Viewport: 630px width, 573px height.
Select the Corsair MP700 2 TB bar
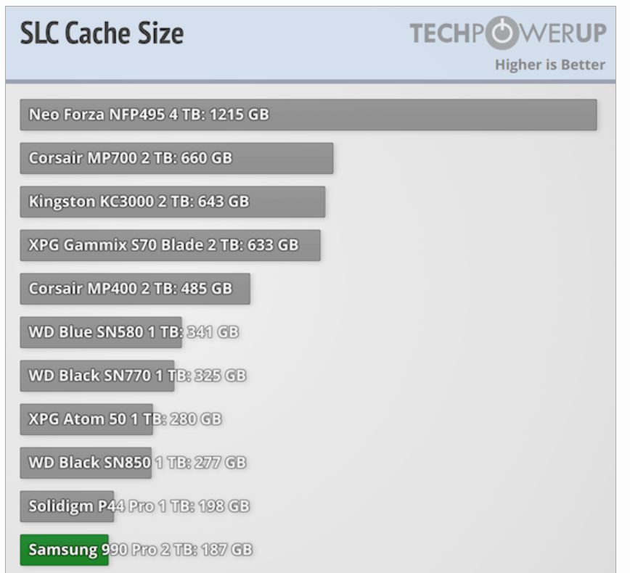pos(176,158)
